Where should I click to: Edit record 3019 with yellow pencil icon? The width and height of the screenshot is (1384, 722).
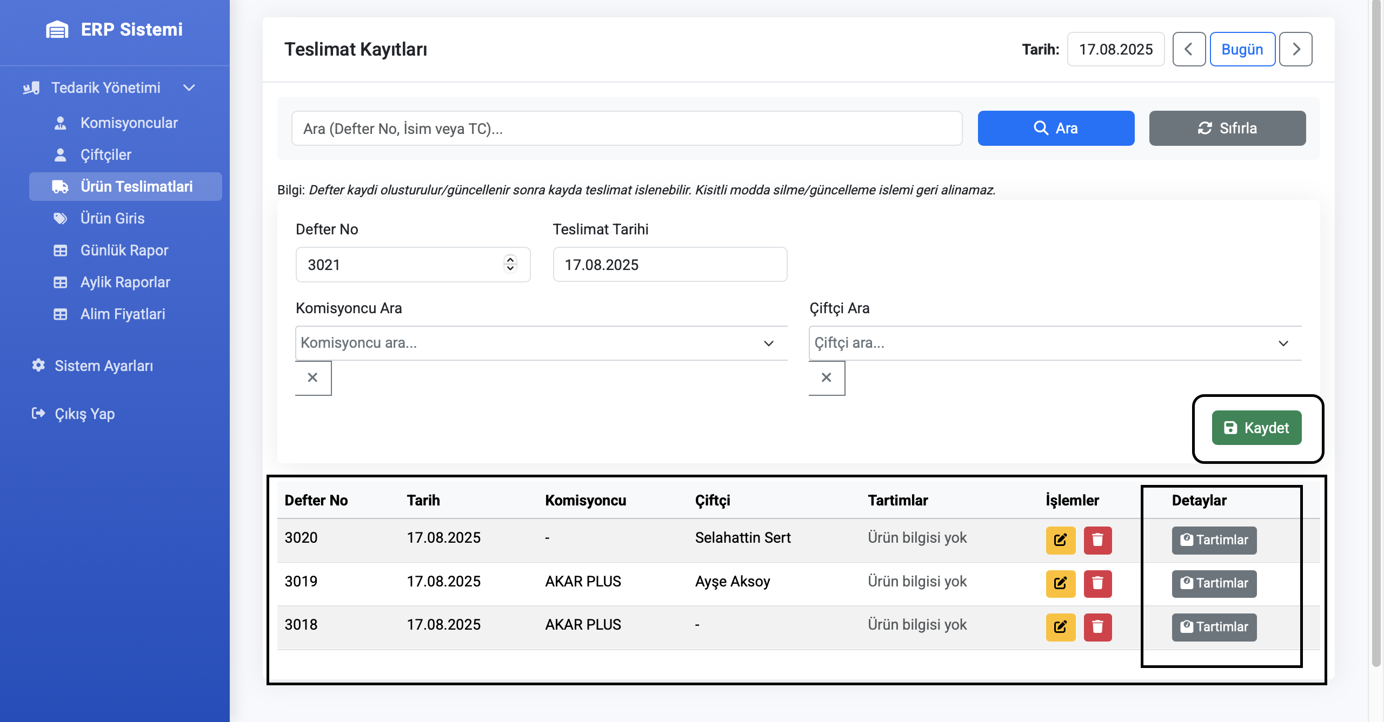1061,584
